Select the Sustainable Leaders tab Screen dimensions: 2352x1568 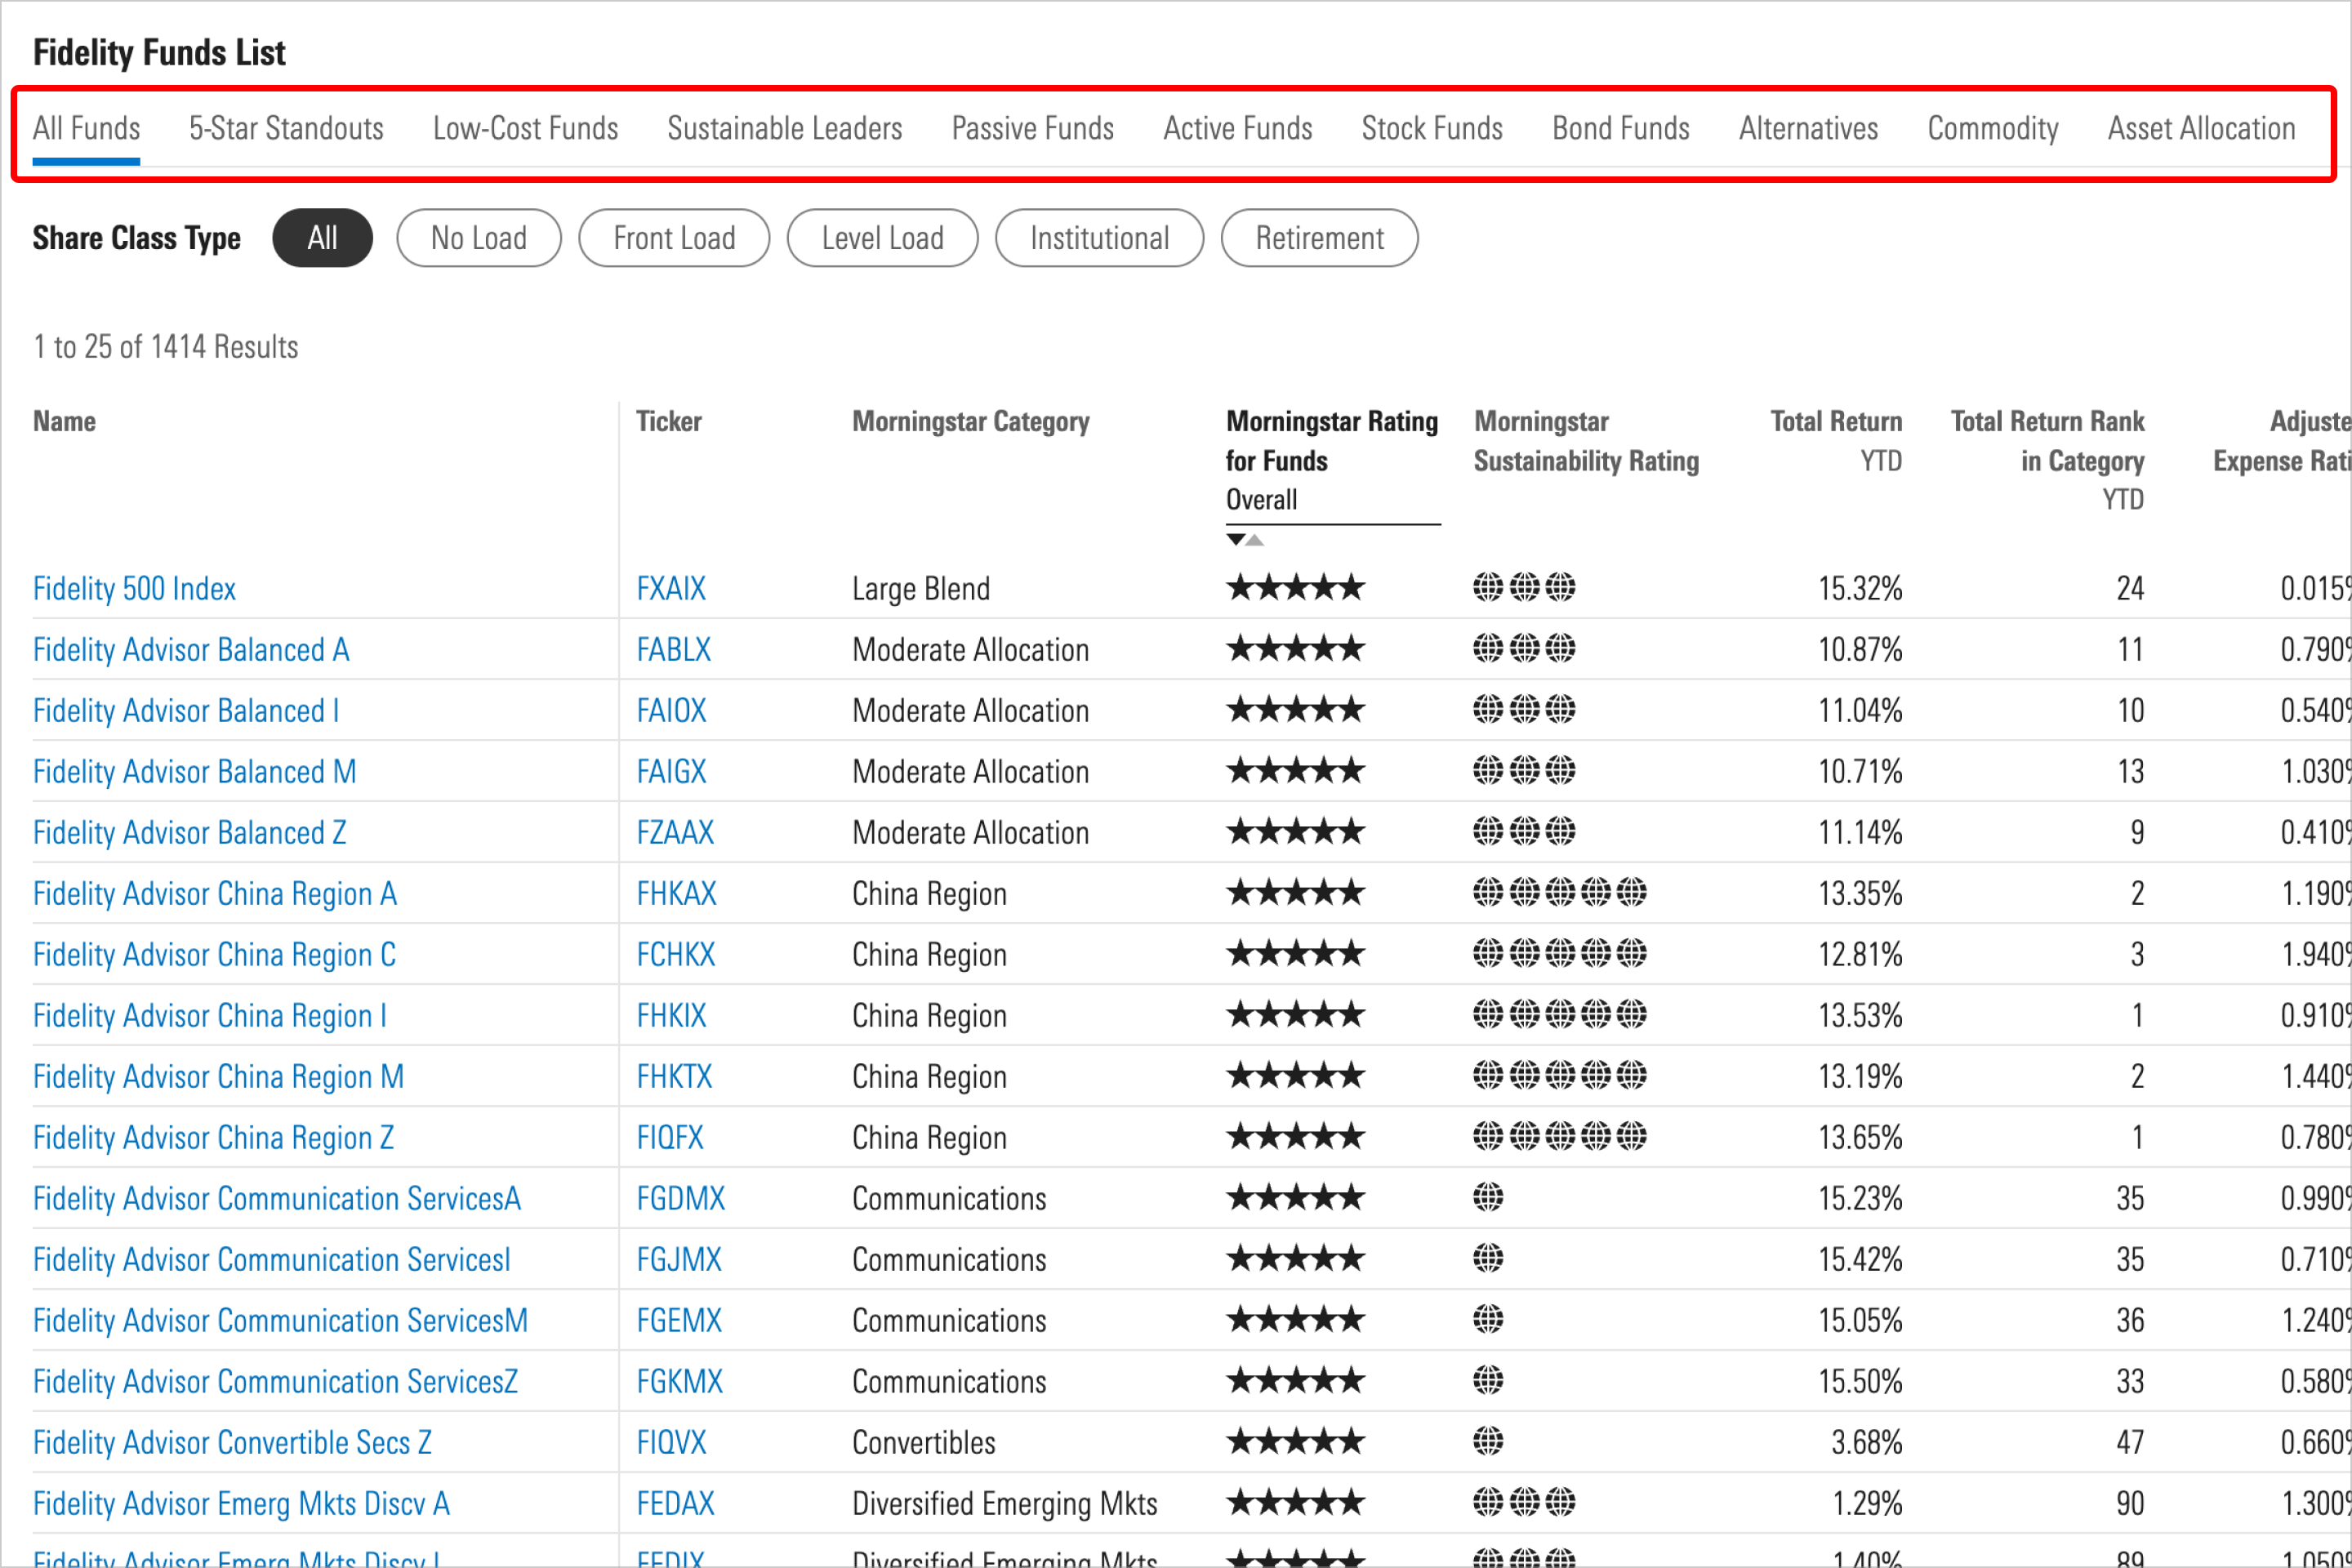[x=785, y=129]
